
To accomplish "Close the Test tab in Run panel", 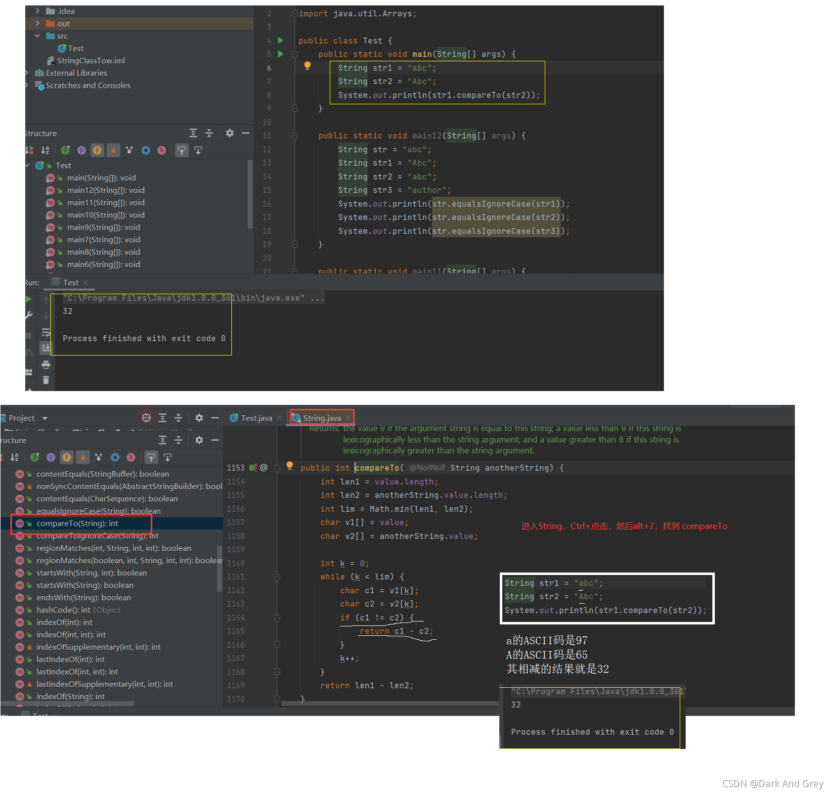I will pyautogui.click(x=86, y=282).
